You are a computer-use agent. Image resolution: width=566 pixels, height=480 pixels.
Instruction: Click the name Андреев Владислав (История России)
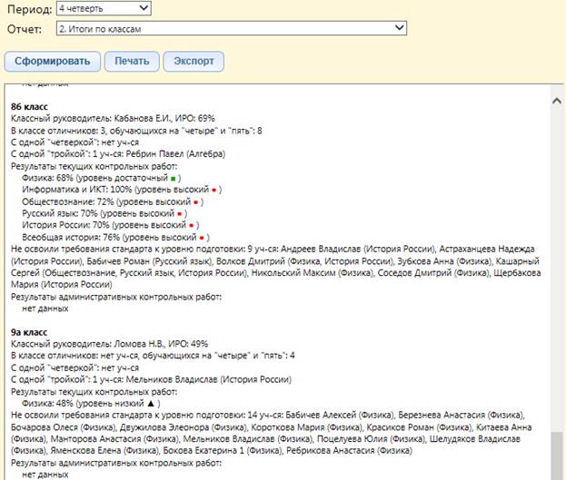point(358,250)
